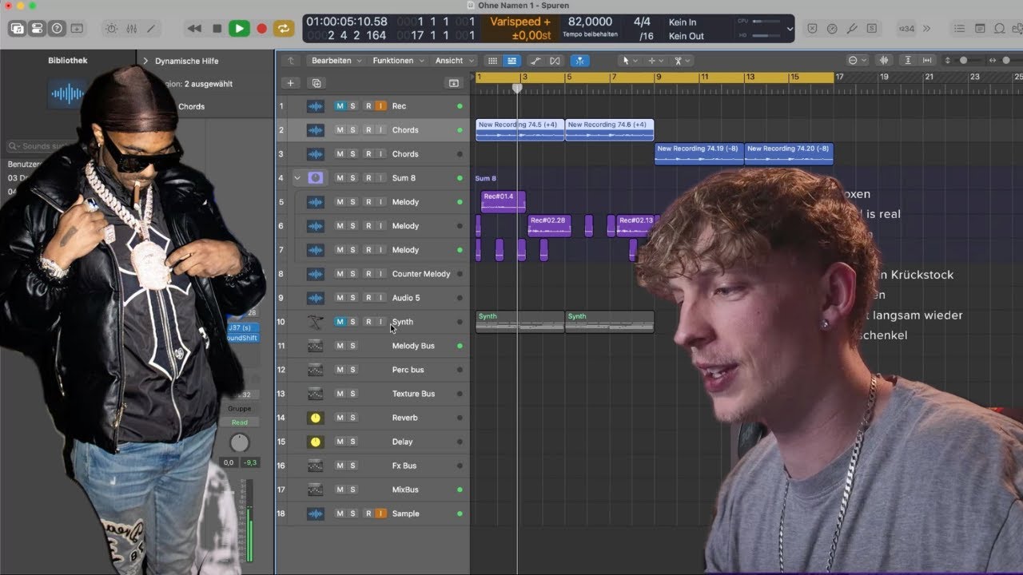The height and width of the screenshot is (575, 1023).
Task: Toggle the blue Catch playhead button
Action: [x=580, y=61]
